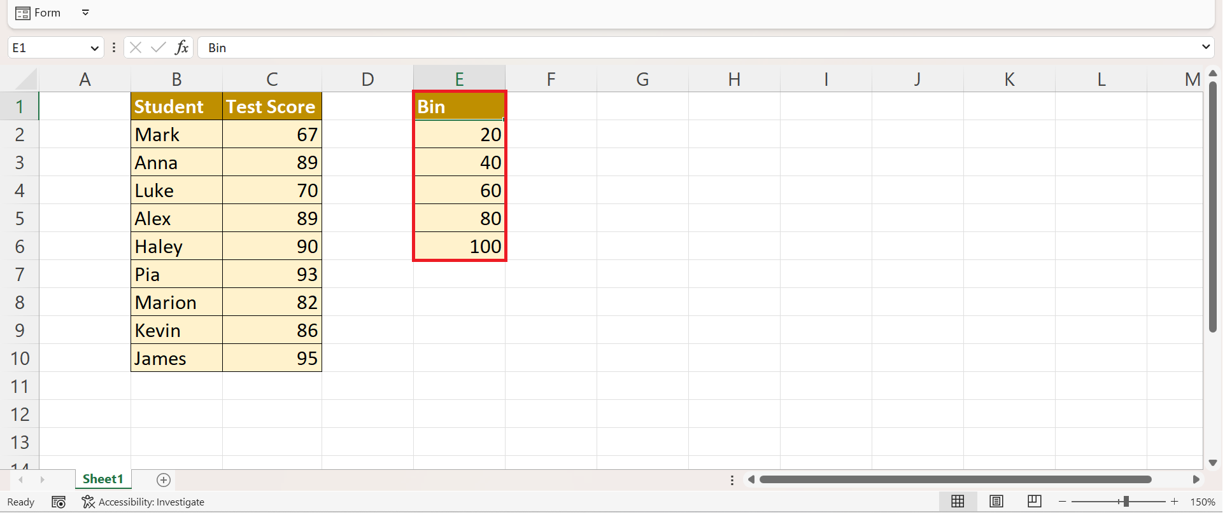Image resolution: width=1225 pixels, height=515 pixels.
Task: Open the Customize Quick Access Toolbar dropdown
Action: point(85,13)
